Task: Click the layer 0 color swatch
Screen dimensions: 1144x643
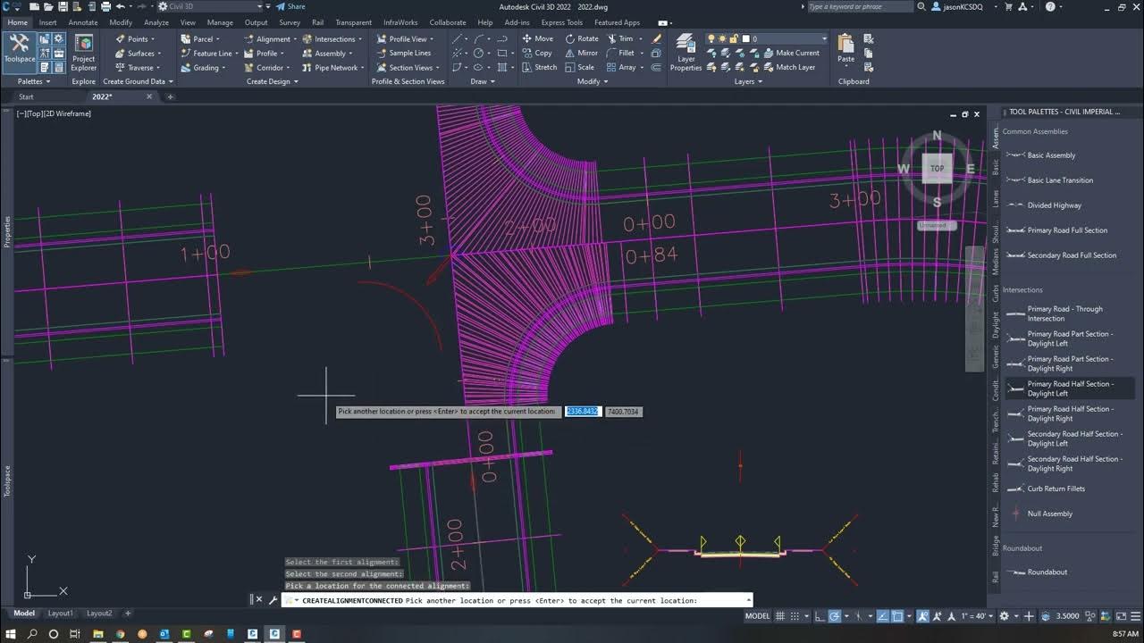Action: coord(744,38)
